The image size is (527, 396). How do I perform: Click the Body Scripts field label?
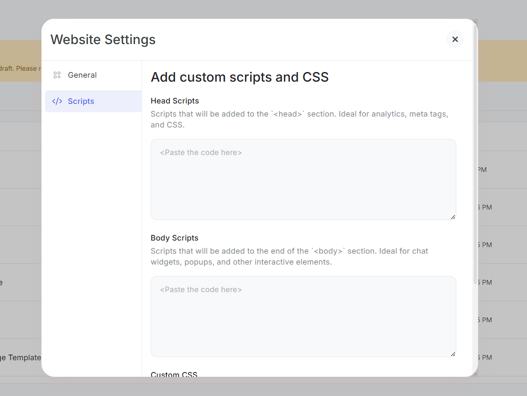point(174,238)
